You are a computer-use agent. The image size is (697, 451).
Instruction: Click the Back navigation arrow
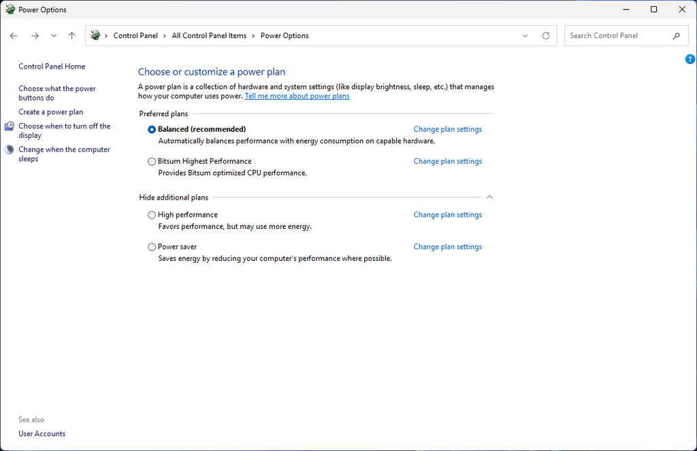(14, 36)
